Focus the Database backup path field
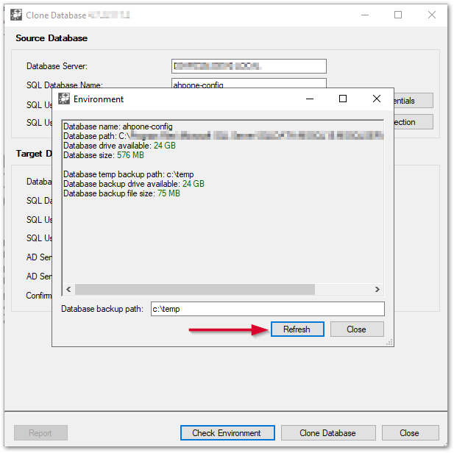 pos(268,309)
